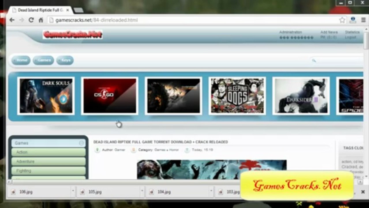Click the Dark Souls game thumbnail
The image size is (369, 208).
tap(46, 96)
